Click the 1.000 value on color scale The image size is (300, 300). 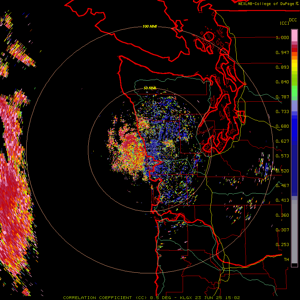(x=282, y=37)
